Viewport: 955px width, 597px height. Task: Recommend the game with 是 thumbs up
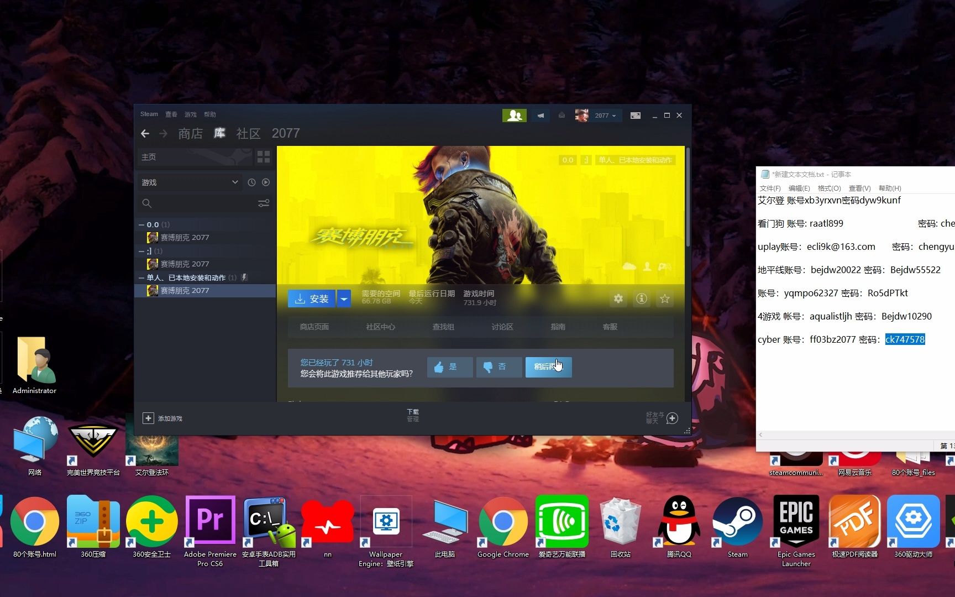(x=450, y=367)
